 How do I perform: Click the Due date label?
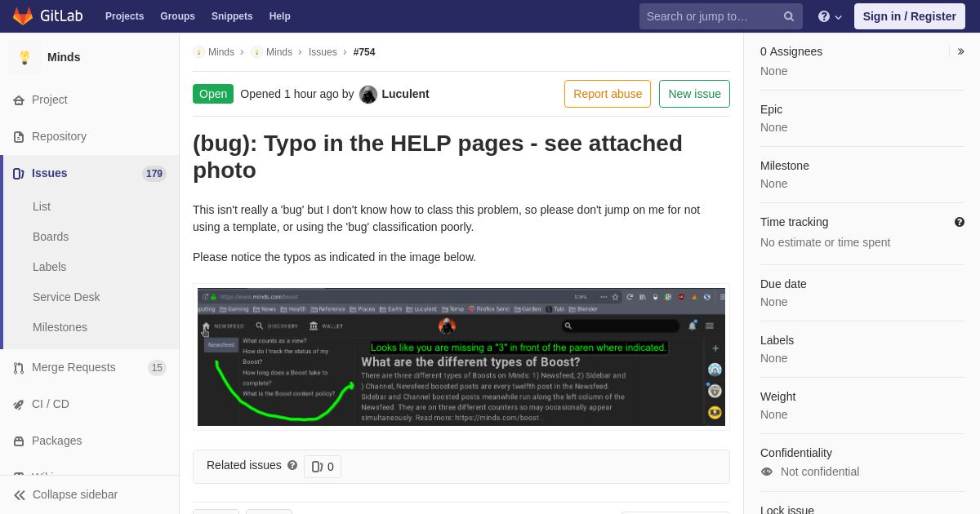pyautogui.click(x=783, y=284)
